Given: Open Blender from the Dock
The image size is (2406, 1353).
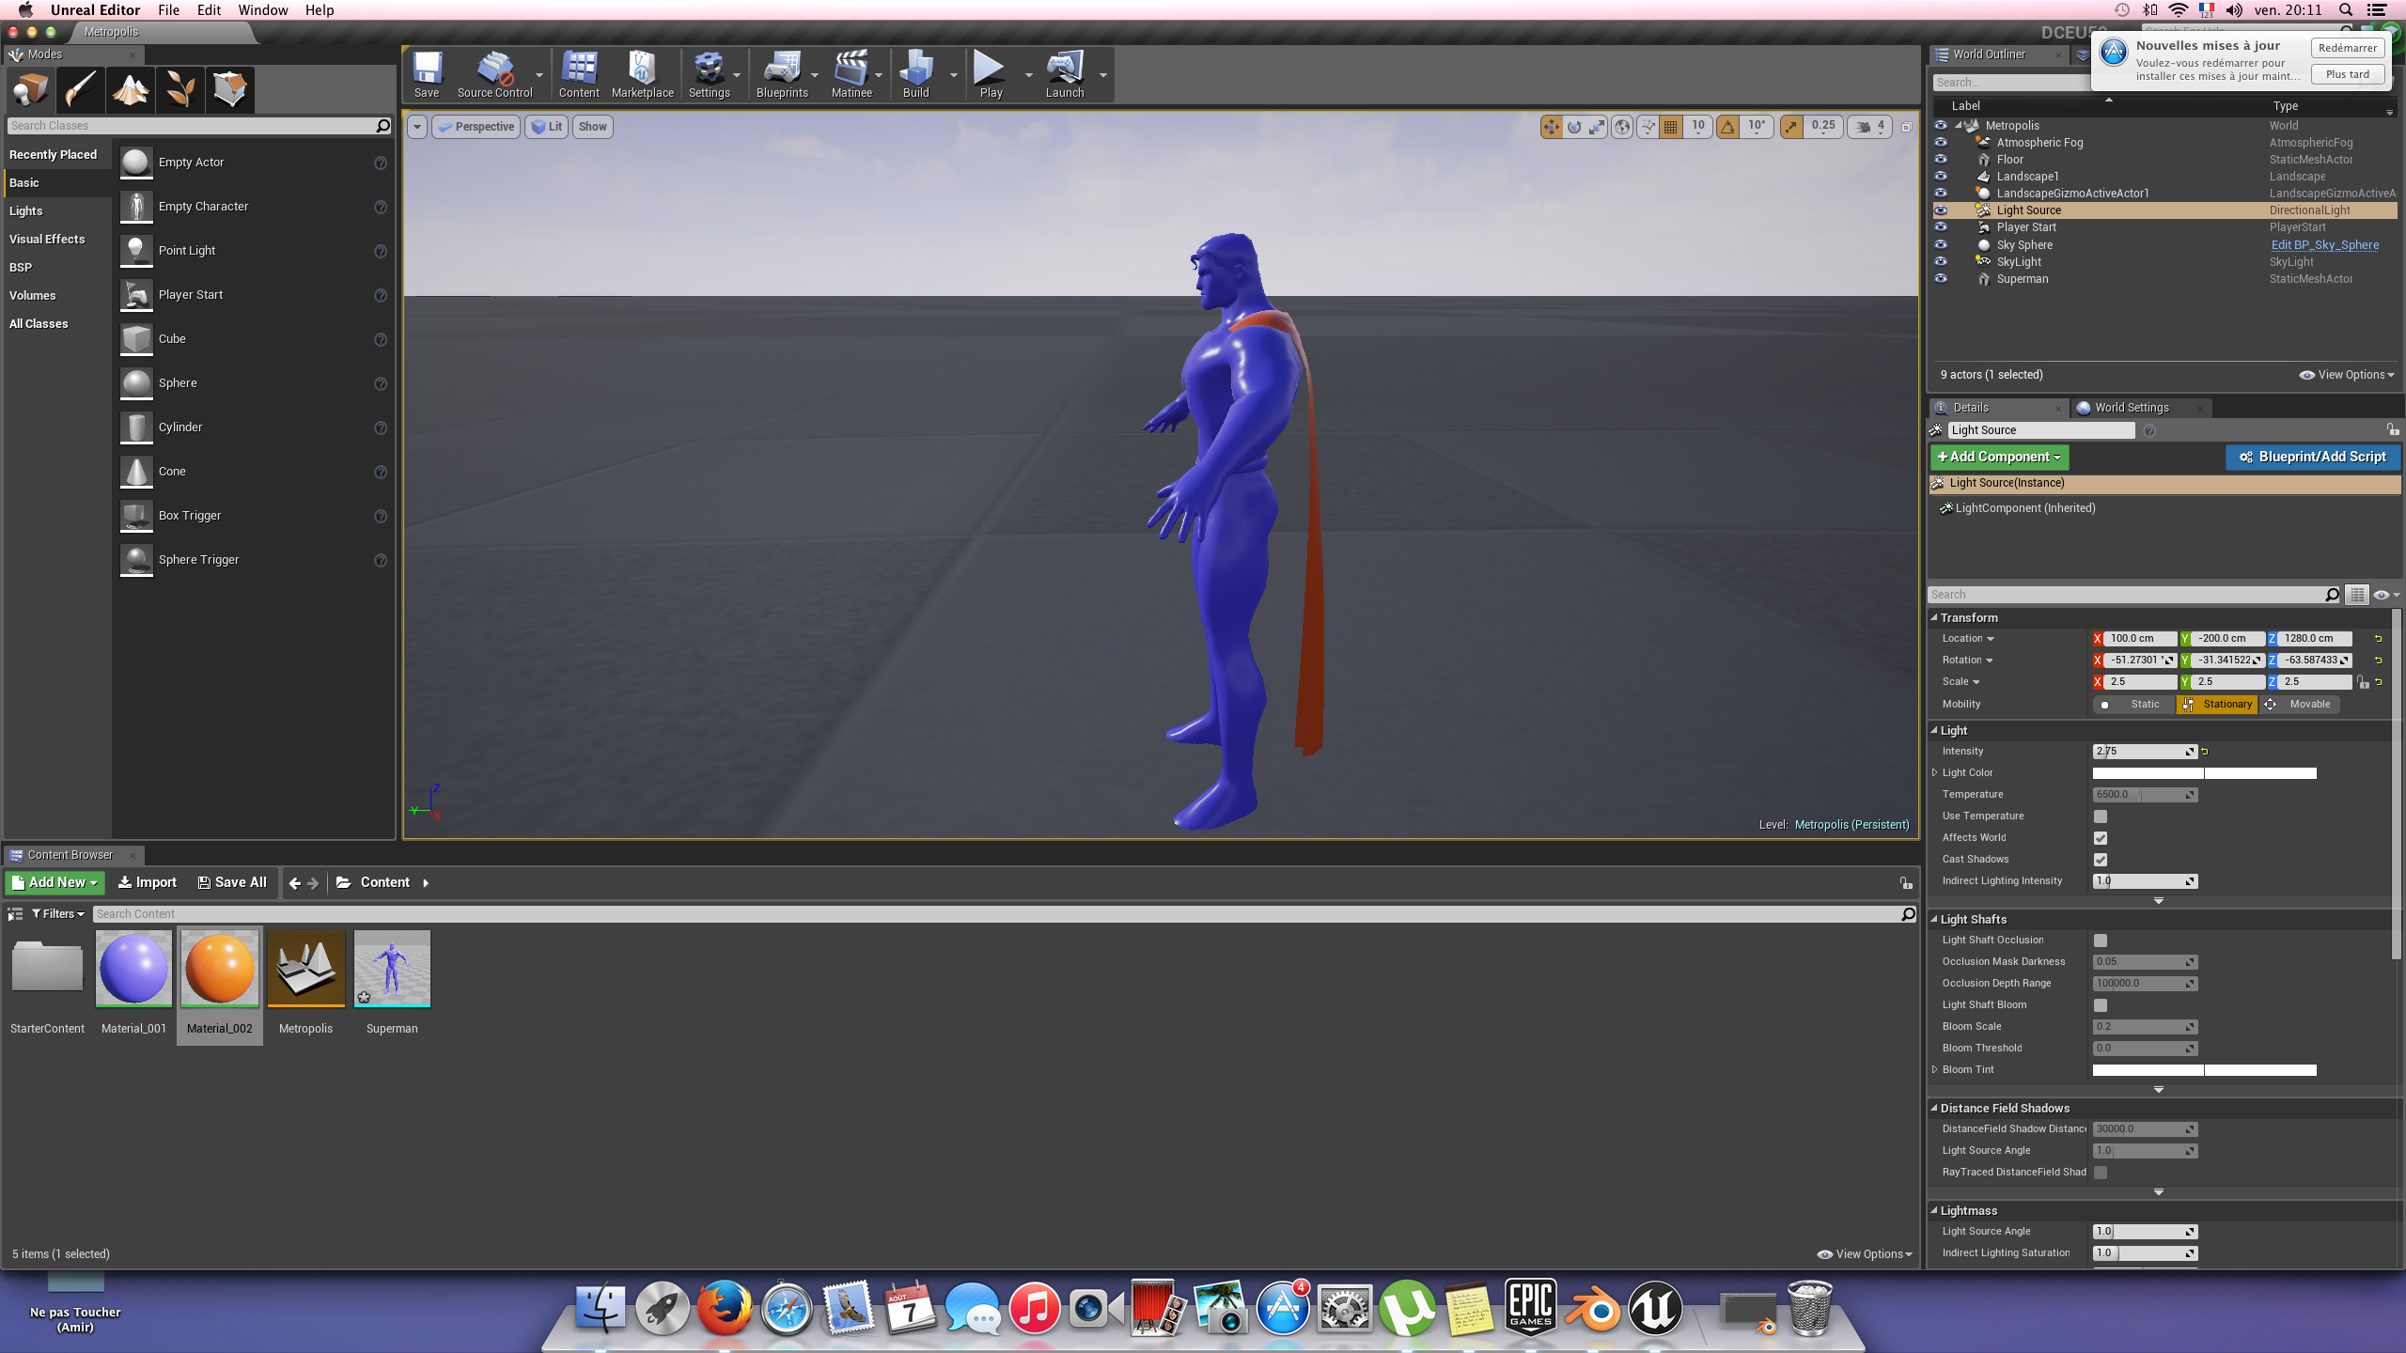Looking at the screenshot, I should 1592,1307.
